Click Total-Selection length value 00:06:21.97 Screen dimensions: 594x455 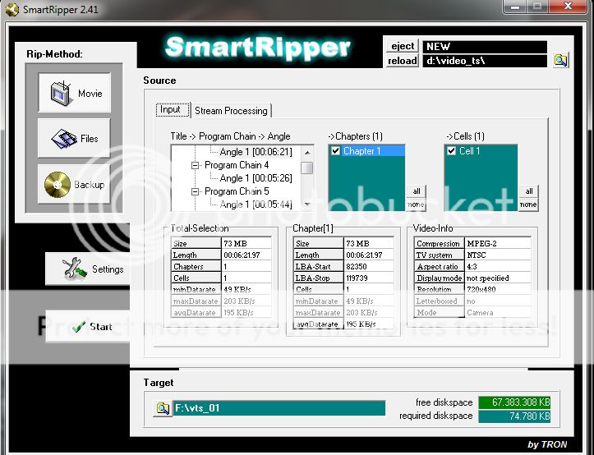pos(242,255)
